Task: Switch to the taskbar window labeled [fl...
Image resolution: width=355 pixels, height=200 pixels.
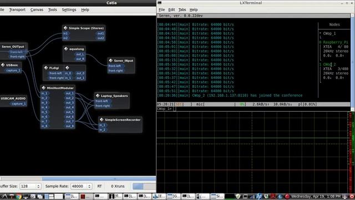Action: (x=116, y=197)
